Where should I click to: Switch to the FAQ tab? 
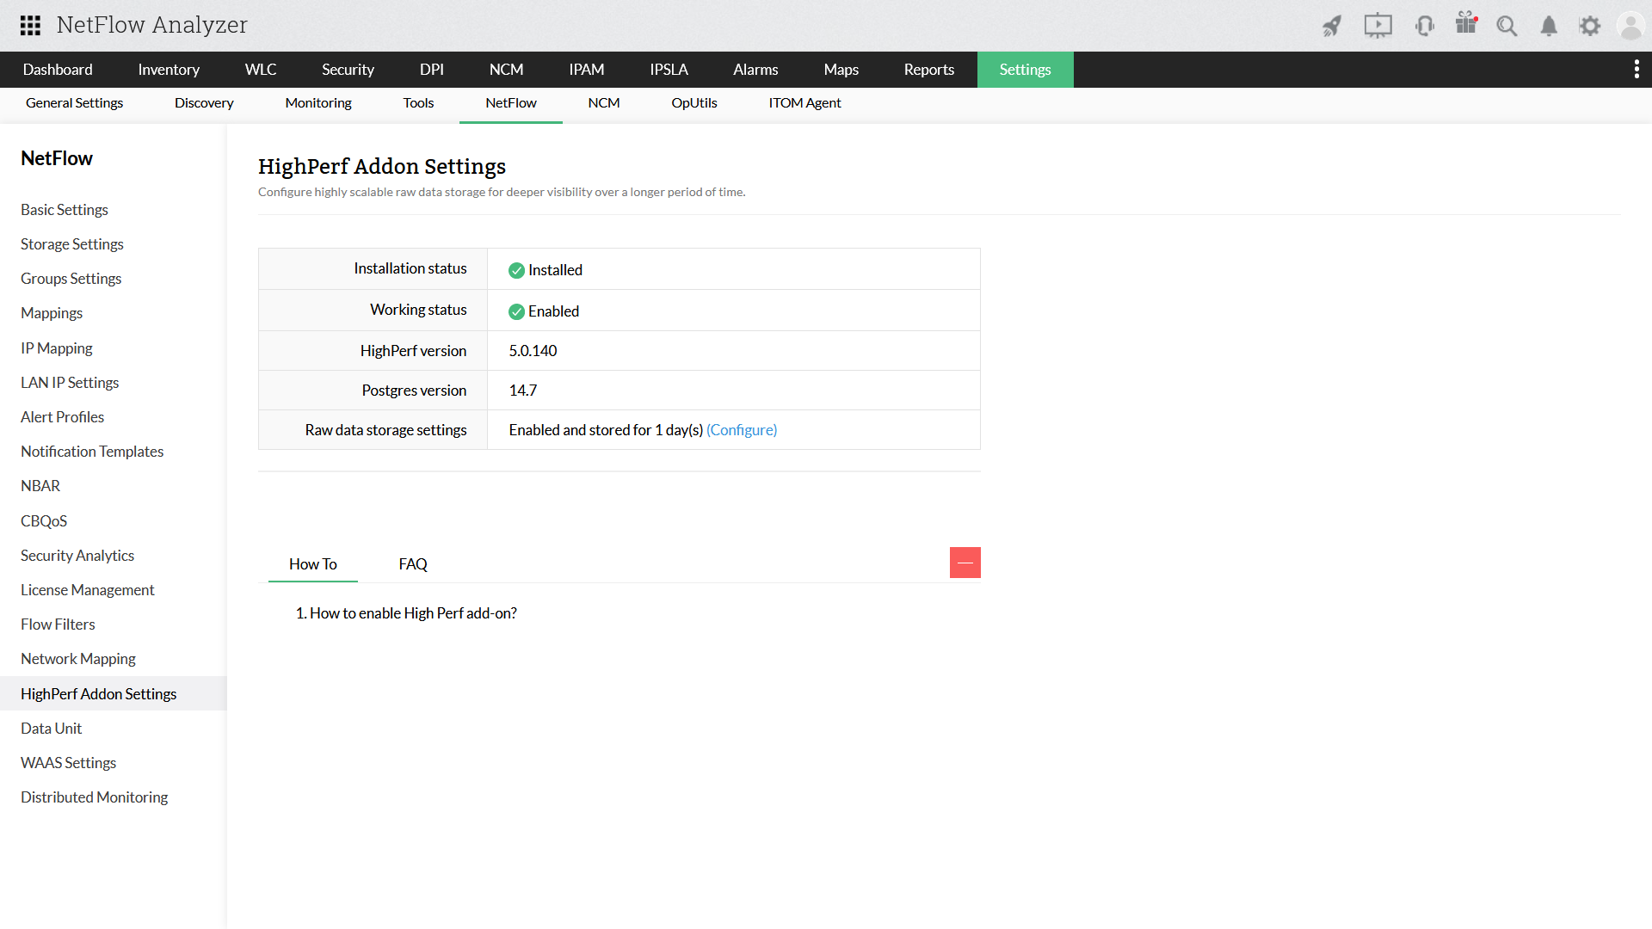pyautogui.click(x=413, y=564)
